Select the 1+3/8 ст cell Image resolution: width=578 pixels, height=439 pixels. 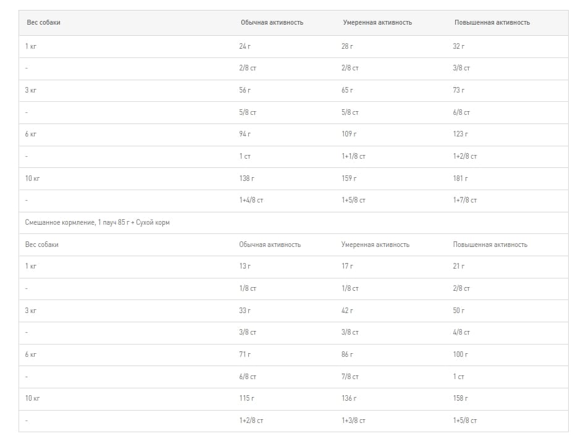[353, 420]
